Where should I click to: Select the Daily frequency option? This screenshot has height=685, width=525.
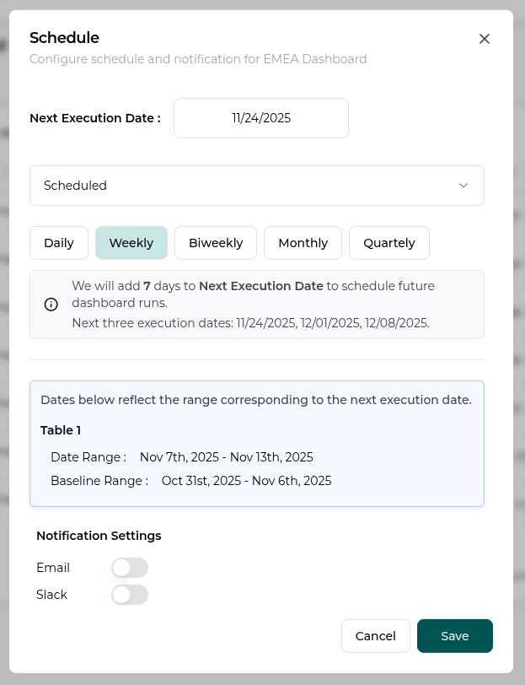[x=59, y=243]
